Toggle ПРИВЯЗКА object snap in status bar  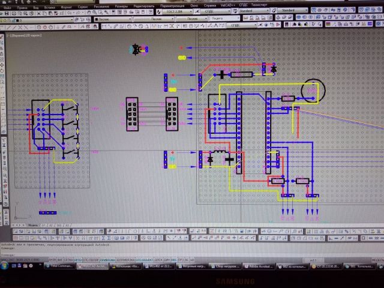click(107, 260)
